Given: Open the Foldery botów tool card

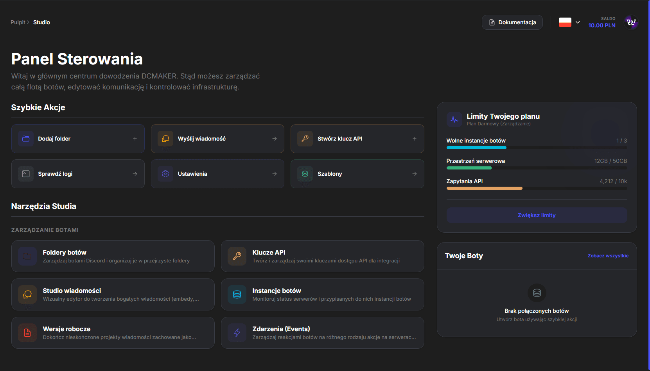Looking at the screenshot, I should click(x=113, y=256).
